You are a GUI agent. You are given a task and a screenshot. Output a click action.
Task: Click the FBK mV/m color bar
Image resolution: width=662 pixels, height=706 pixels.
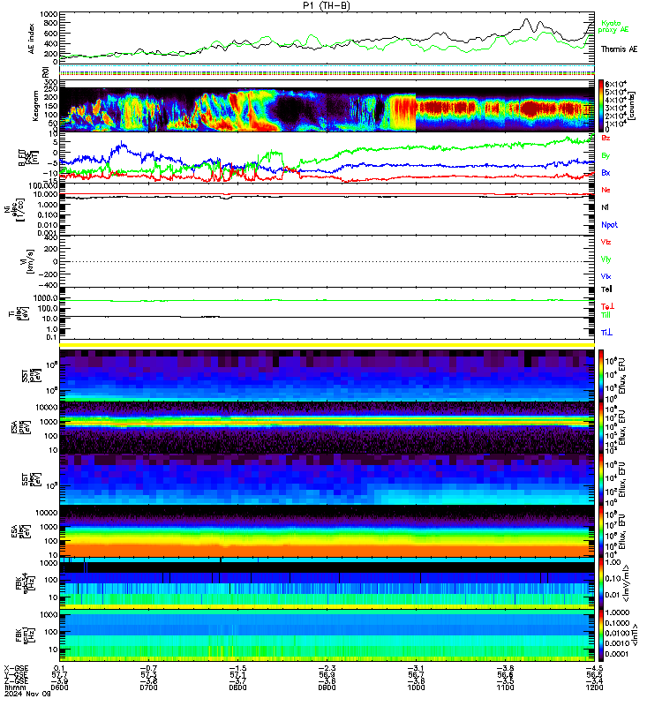(x=600, y=583)
